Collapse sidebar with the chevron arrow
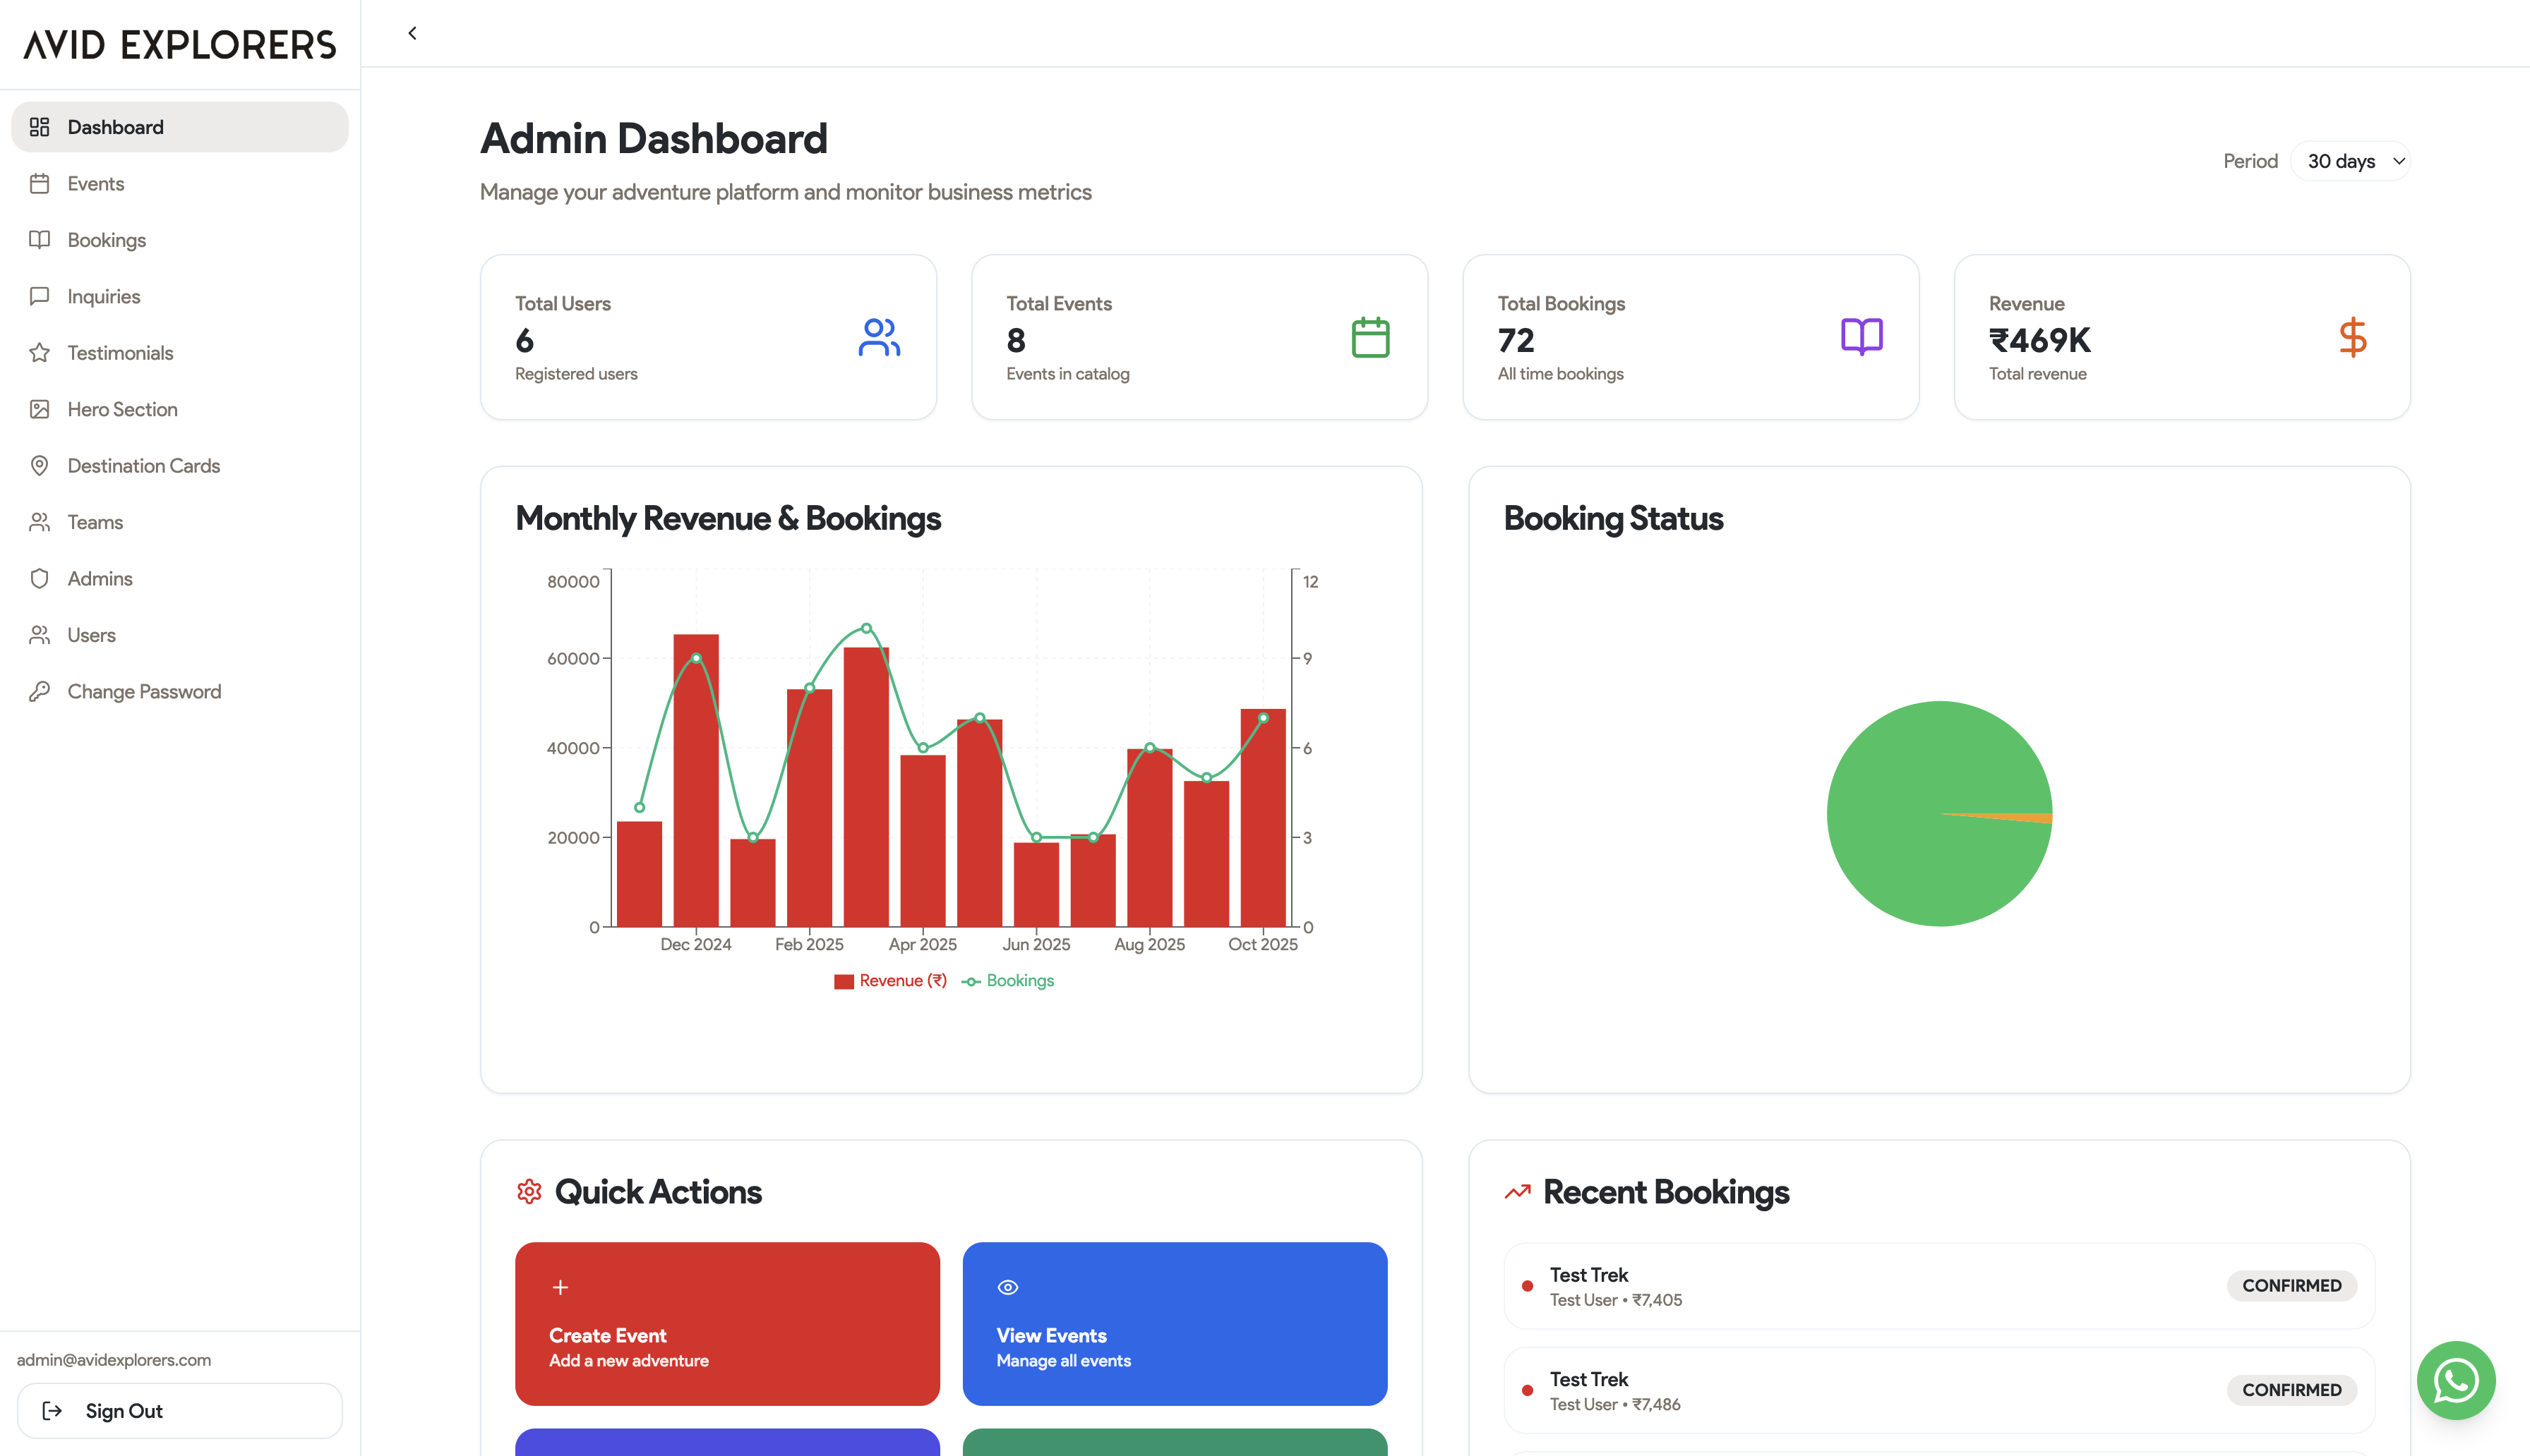2530x1456 pixels. click(412, 33)
